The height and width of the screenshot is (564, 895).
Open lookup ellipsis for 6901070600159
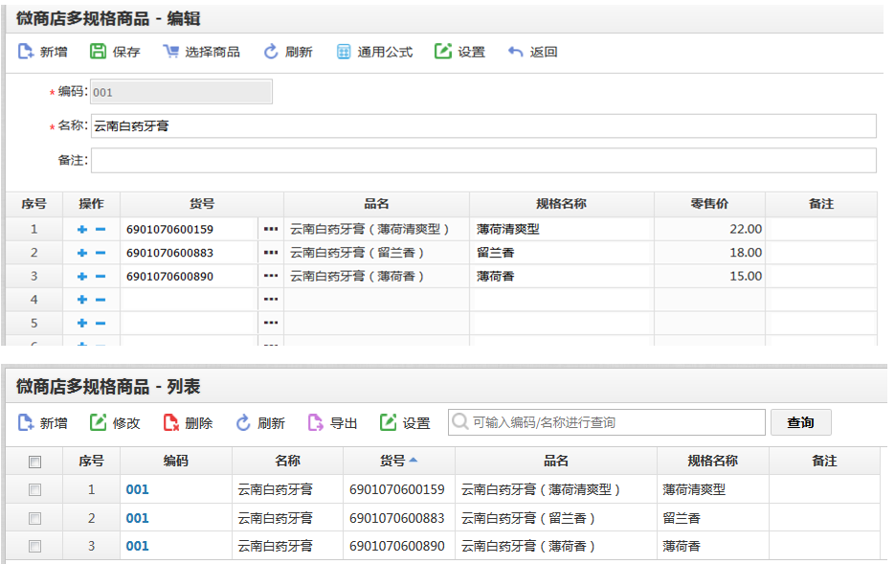click(271, 230)
